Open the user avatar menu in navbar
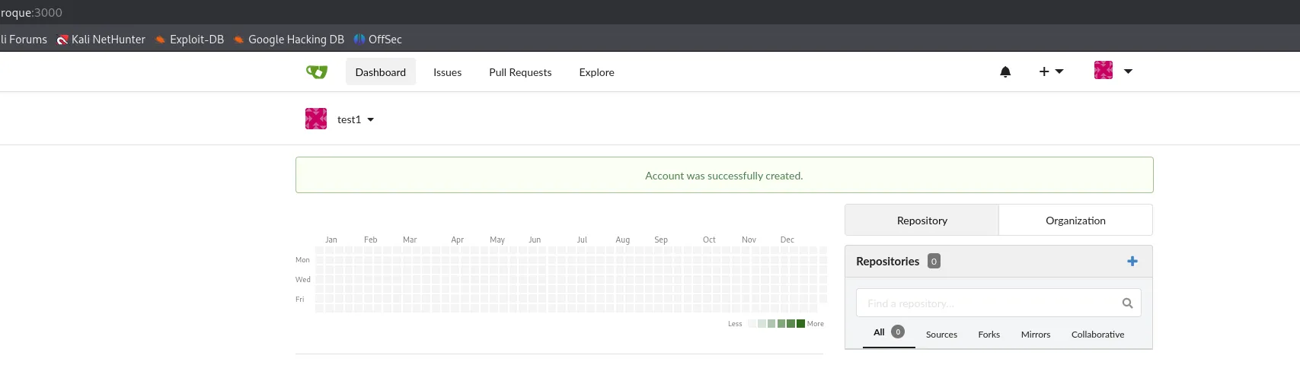 (x=1113, y=71)
